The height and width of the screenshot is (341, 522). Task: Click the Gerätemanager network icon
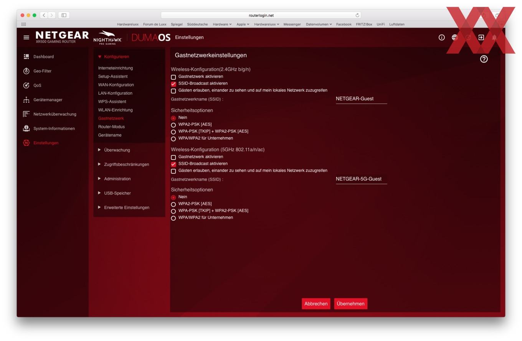pos(26,100)
